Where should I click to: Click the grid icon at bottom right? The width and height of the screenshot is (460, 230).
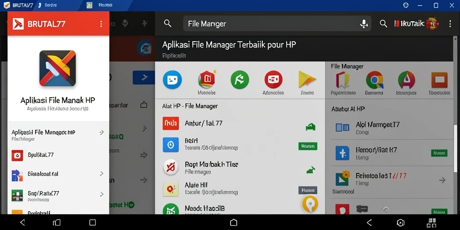pos(432,222)
